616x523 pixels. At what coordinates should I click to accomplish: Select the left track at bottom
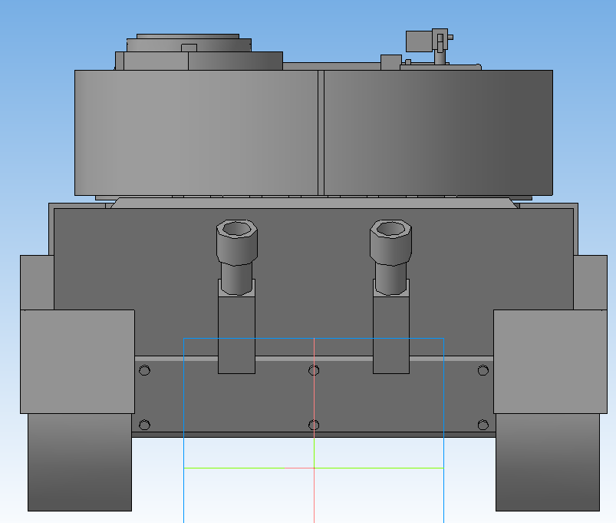pos(79,463)
